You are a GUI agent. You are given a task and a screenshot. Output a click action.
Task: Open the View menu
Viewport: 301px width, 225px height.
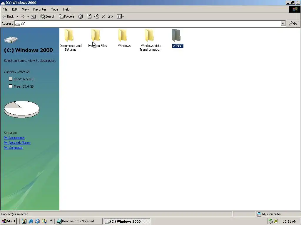click(x=25, y=9)
